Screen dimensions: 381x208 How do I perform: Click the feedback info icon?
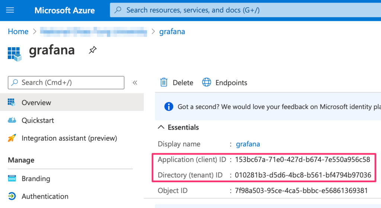tap(169, 107)
